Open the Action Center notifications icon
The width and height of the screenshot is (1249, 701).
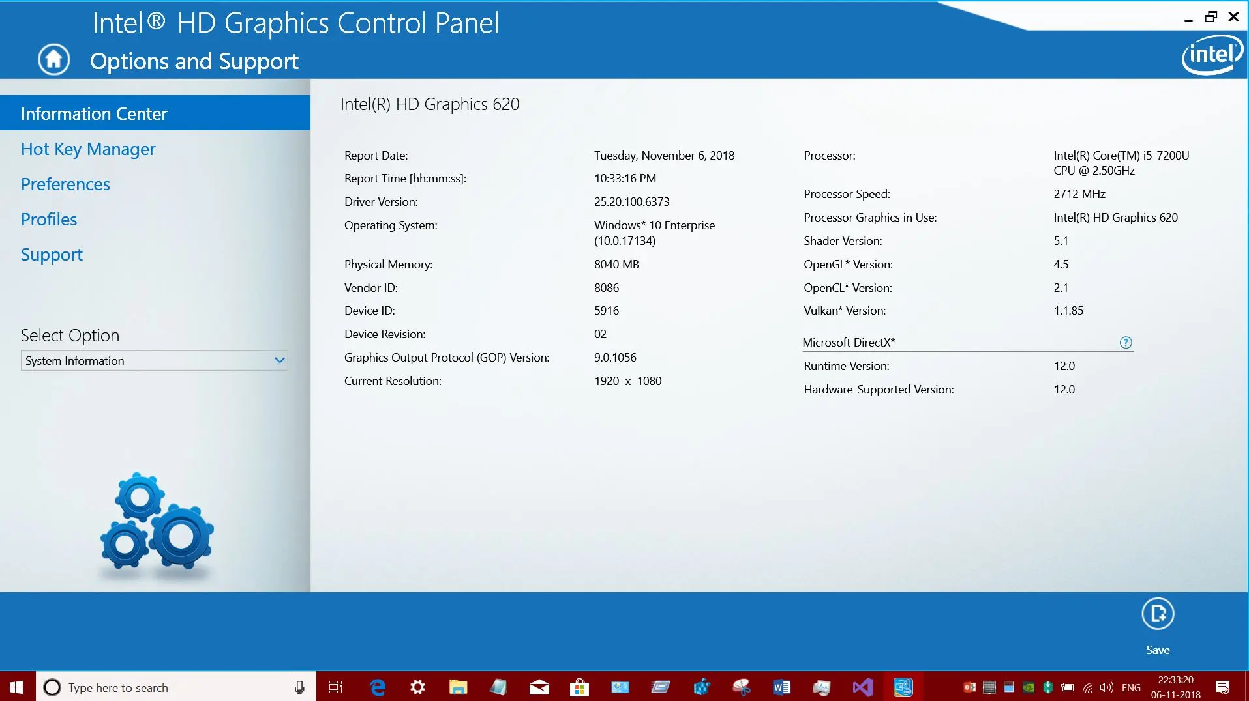tap(1222, 687)
